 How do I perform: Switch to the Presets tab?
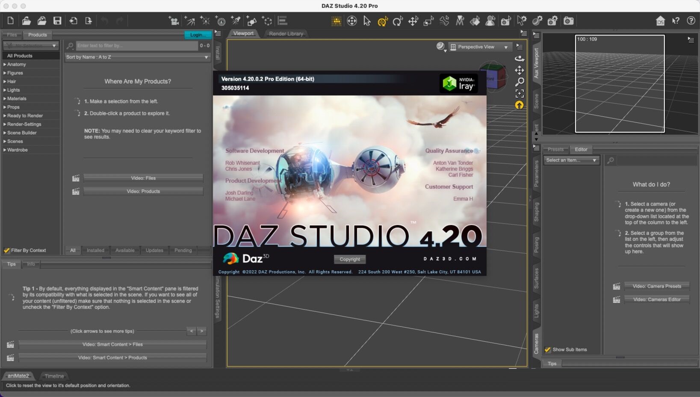[x=555, y=149]
